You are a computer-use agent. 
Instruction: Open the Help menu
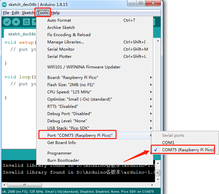click(x=55, y=13)
